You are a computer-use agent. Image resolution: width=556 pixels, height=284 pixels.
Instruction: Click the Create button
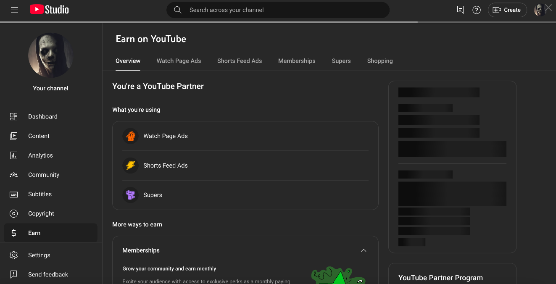pyautogui.click(x=507, y=10)
